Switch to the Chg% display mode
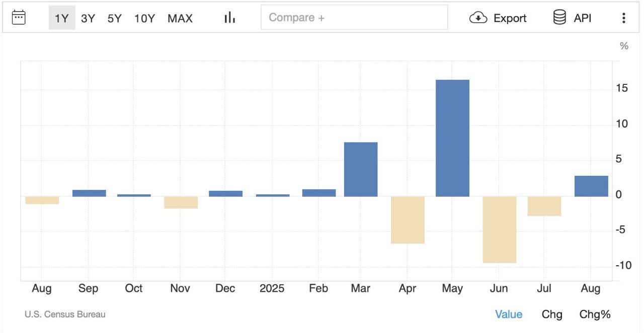The image size is (644, 333). point(595,314)
